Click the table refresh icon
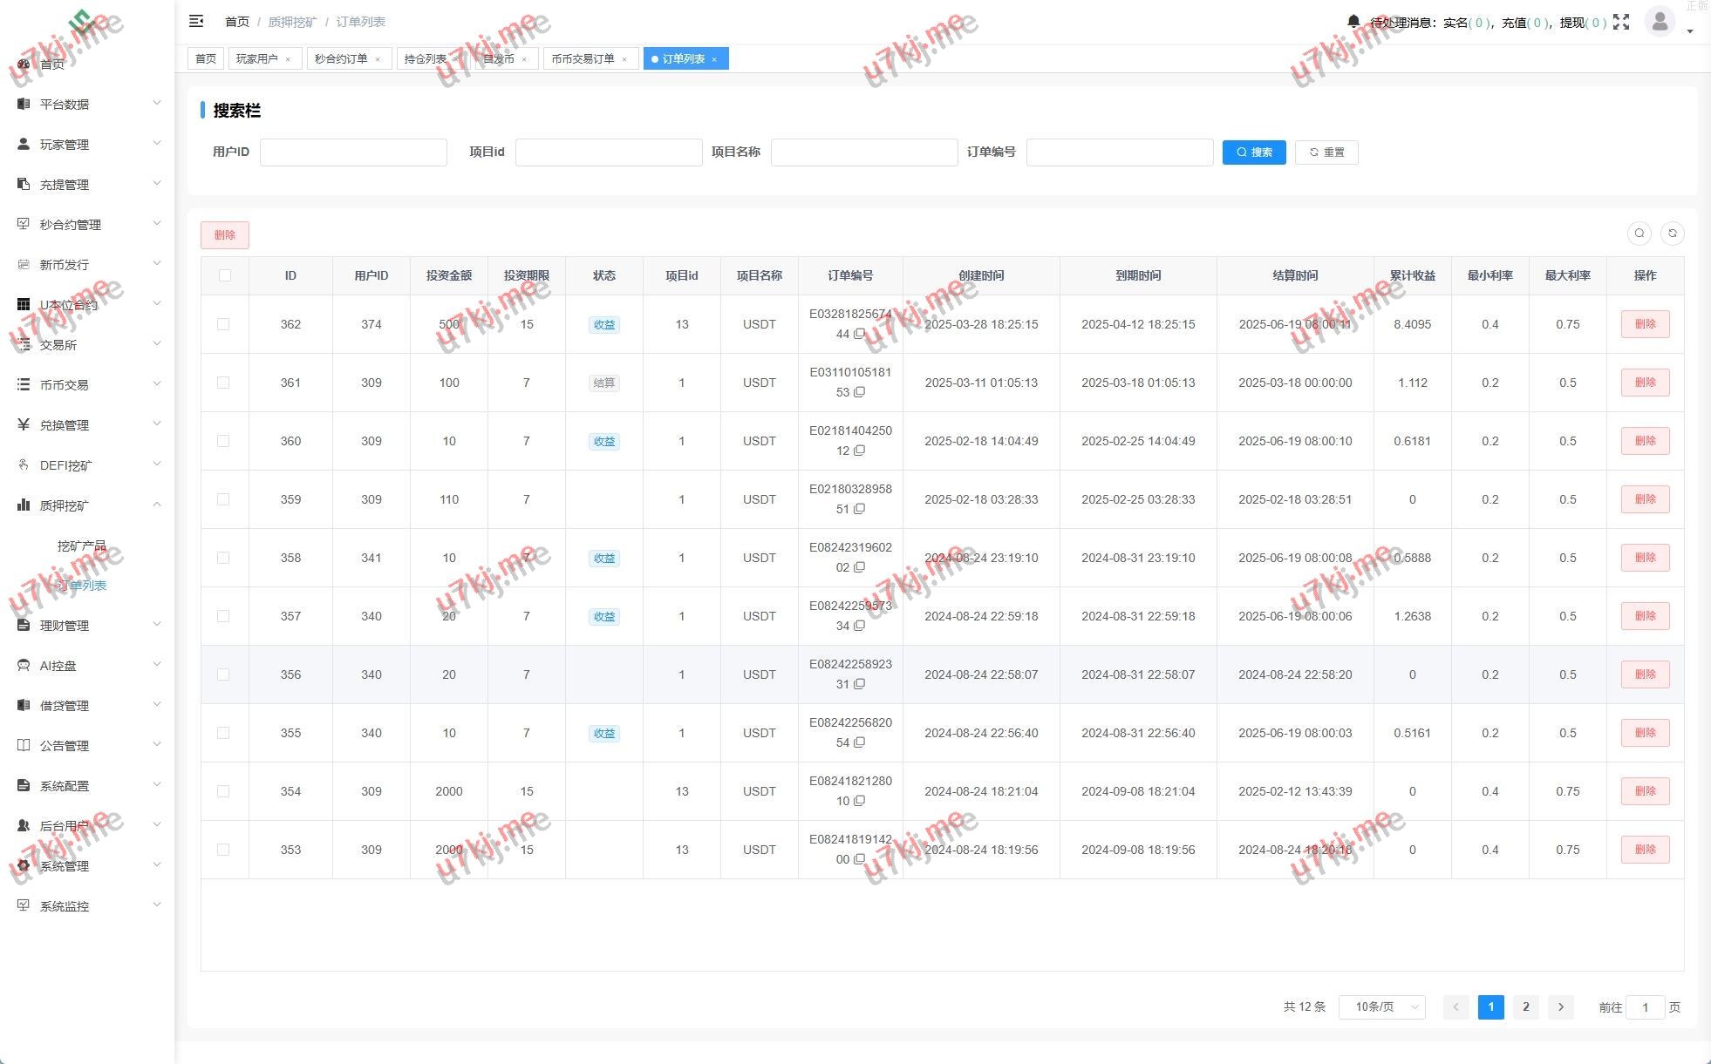 click(1672, 234)
